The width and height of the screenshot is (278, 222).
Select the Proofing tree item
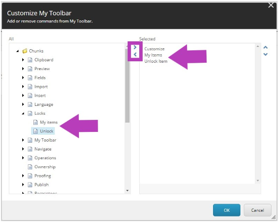click(x=43, y=176)
